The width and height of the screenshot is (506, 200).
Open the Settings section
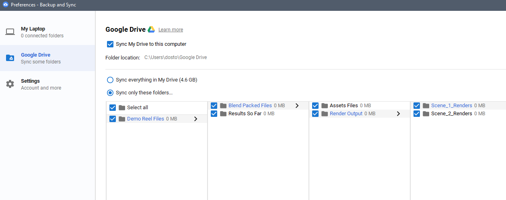(x=47, y=84)
